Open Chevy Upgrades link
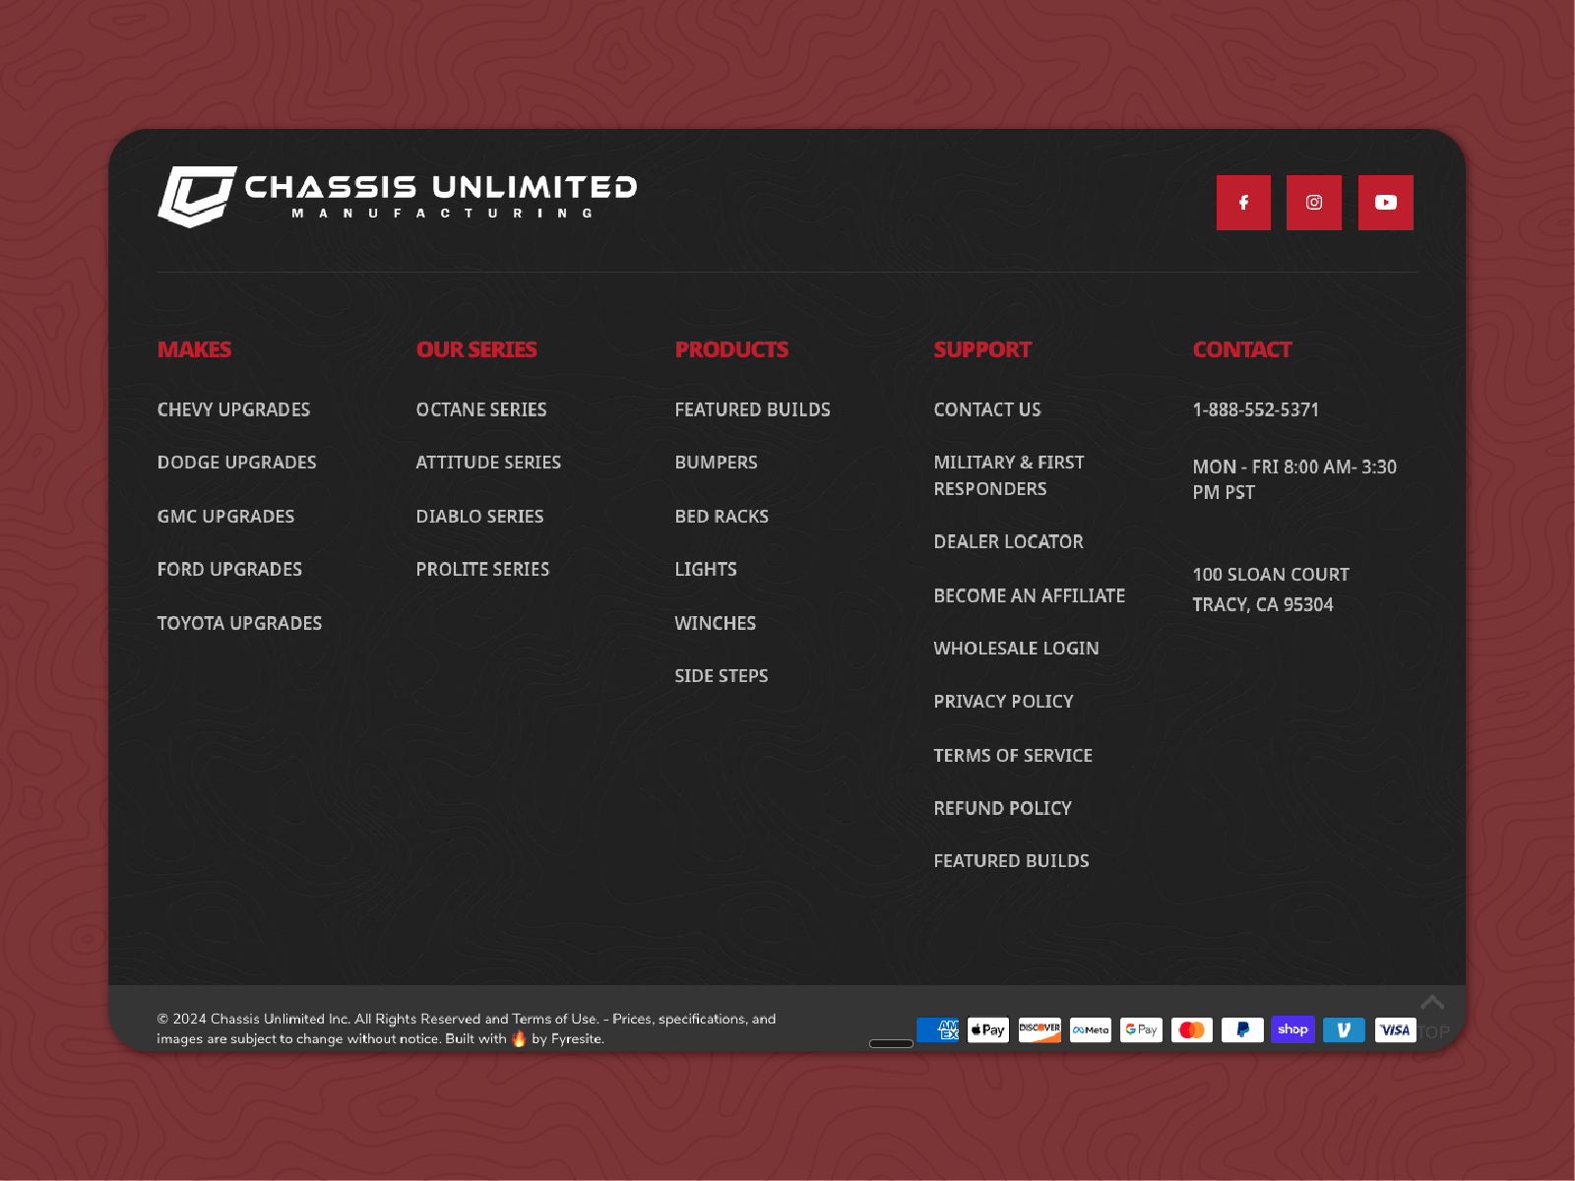Screen dimensions: 1575x1181 point(233,409)
